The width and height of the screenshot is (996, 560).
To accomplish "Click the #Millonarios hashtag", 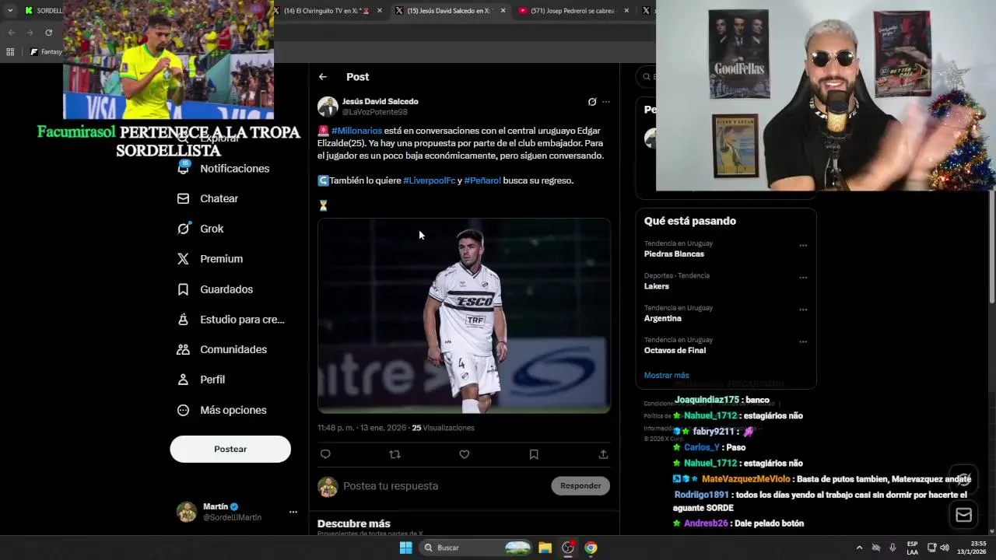I will tap(356, 131).
